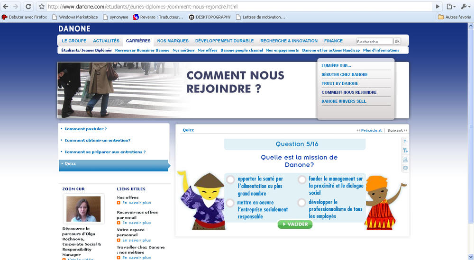Open Étudiants/Jeunes Diplômés submenu

click(86, 50)
